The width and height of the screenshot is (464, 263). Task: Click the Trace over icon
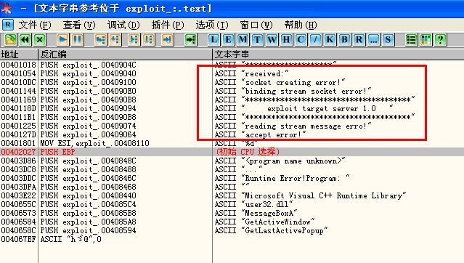149,39
